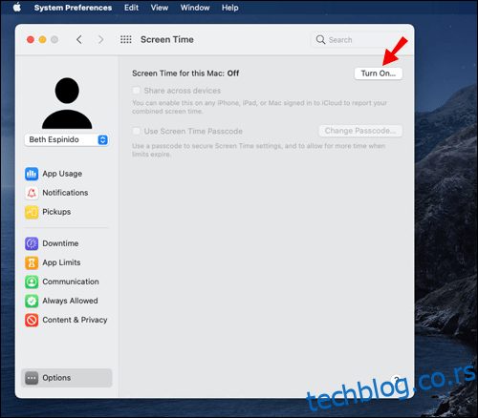The height and width of the screenshot is (418, 478).
Task: Open the Edit menu
Action: [131, 8]
